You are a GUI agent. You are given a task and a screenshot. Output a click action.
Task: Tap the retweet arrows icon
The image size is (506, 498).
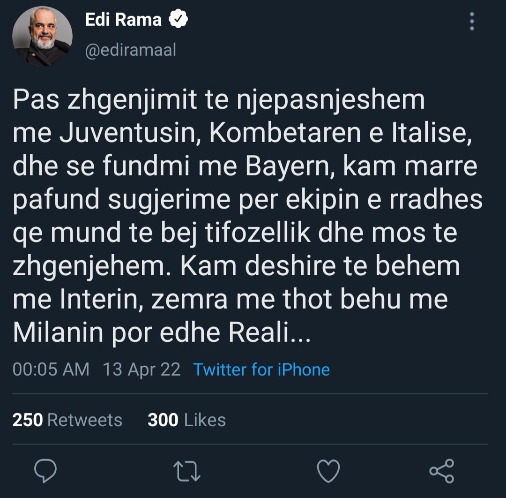pyautogui.click(x=188, y=471)
